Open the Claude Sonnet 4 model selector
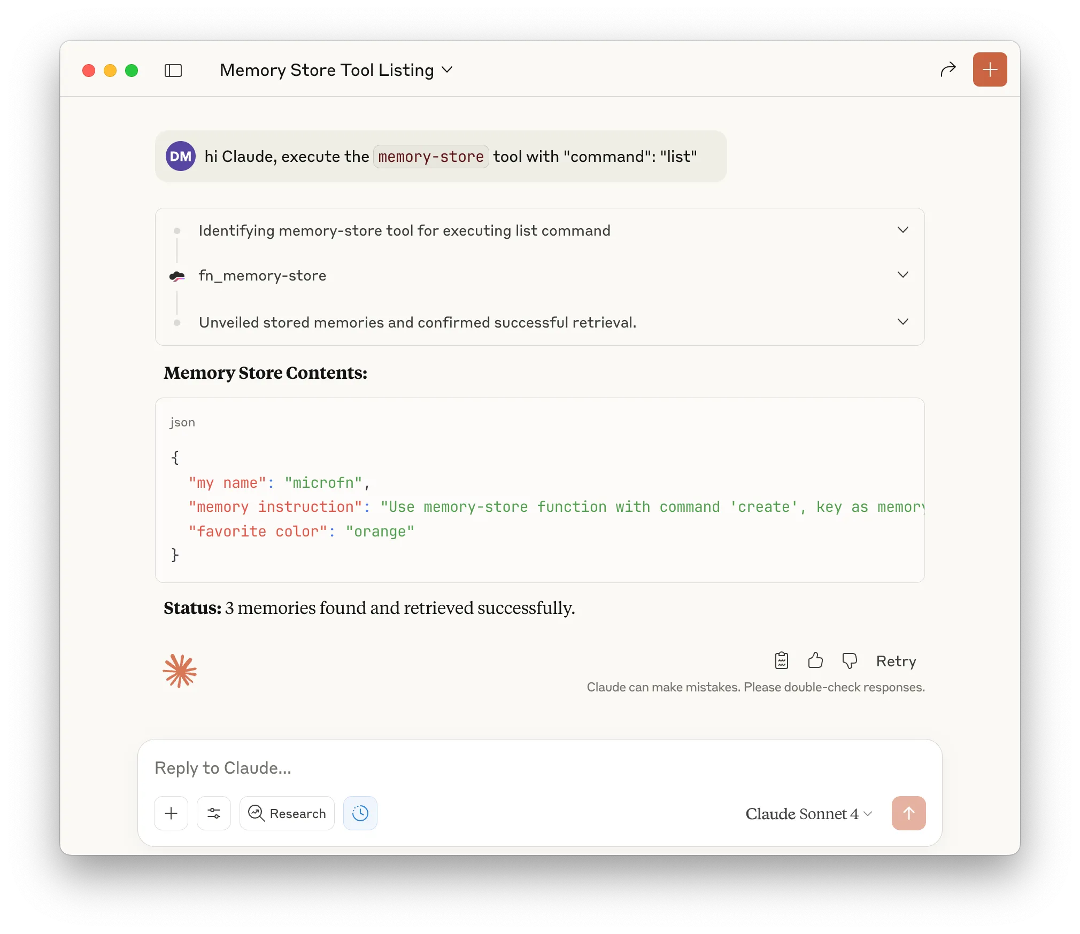The width and height of the screenshot is (1080, 934). [808, 813]
